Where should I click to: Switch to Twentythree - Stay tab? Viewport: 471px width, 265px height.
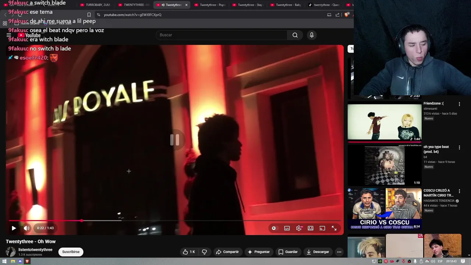tap(248, 5)
